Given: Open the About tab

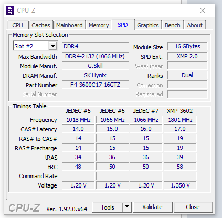Looking at the screenshot, I should tap(195, 25).
